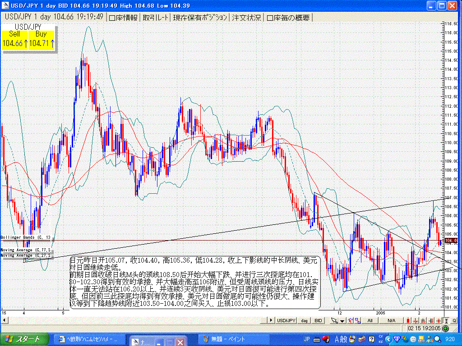Image resolution: width=462 pixels, height=346 pixels.
Task: Click the Sell 104.66 button
Action: point(14,41)
